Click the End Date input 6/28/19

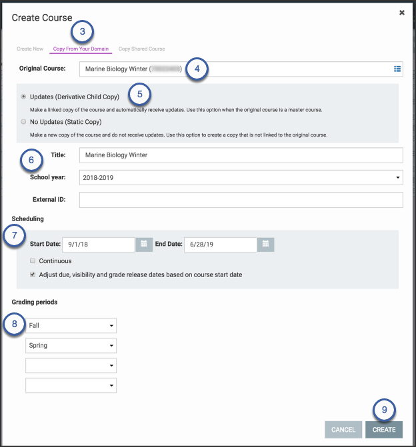(x=220, y=244)
